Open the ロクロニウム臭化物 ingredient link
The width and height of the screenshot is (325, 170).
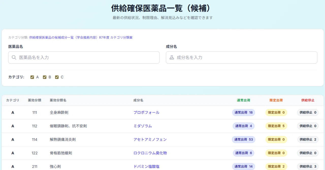(x=150, y=153)
